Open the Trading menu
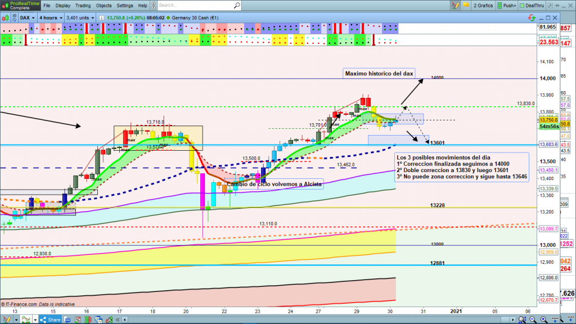 (83, 6)
